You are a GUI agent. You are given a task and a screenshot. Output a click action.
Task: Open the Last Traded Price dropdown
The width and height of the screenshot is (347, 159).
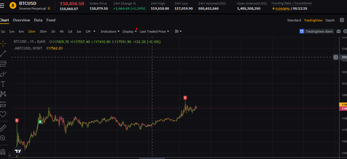click(154, 31)
